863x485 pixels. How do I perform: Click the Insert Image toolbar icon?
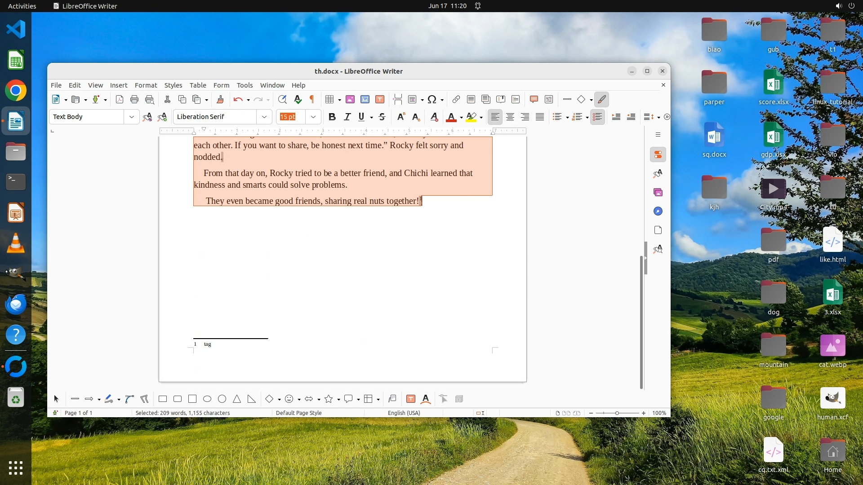350,100
